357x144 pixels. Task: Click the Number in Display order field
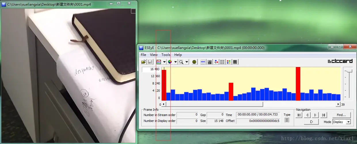tap(187, 121)
